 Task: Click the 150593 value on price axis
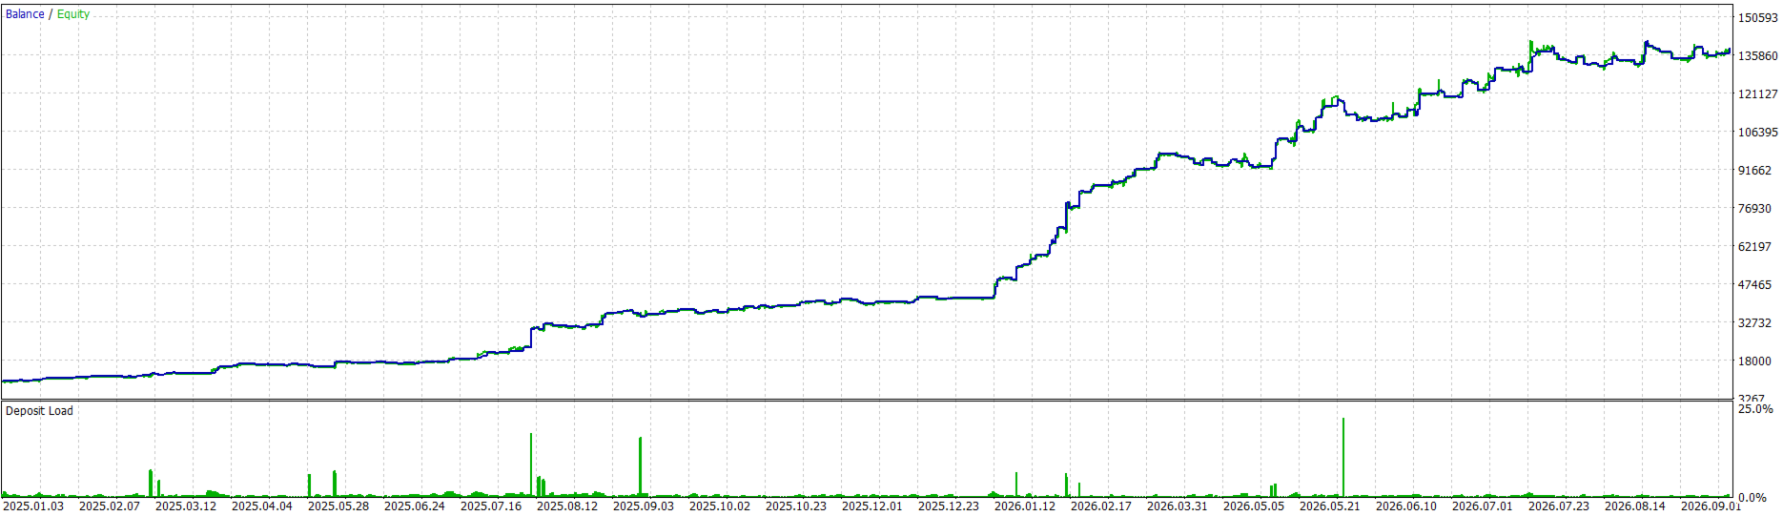click(1757, 18)
